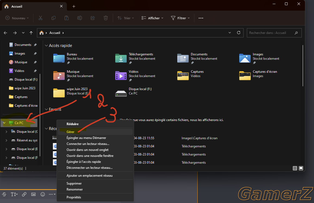Open address bar history dropdown
Viewport: 314px width, 203px height.
(x=230, y=33)
